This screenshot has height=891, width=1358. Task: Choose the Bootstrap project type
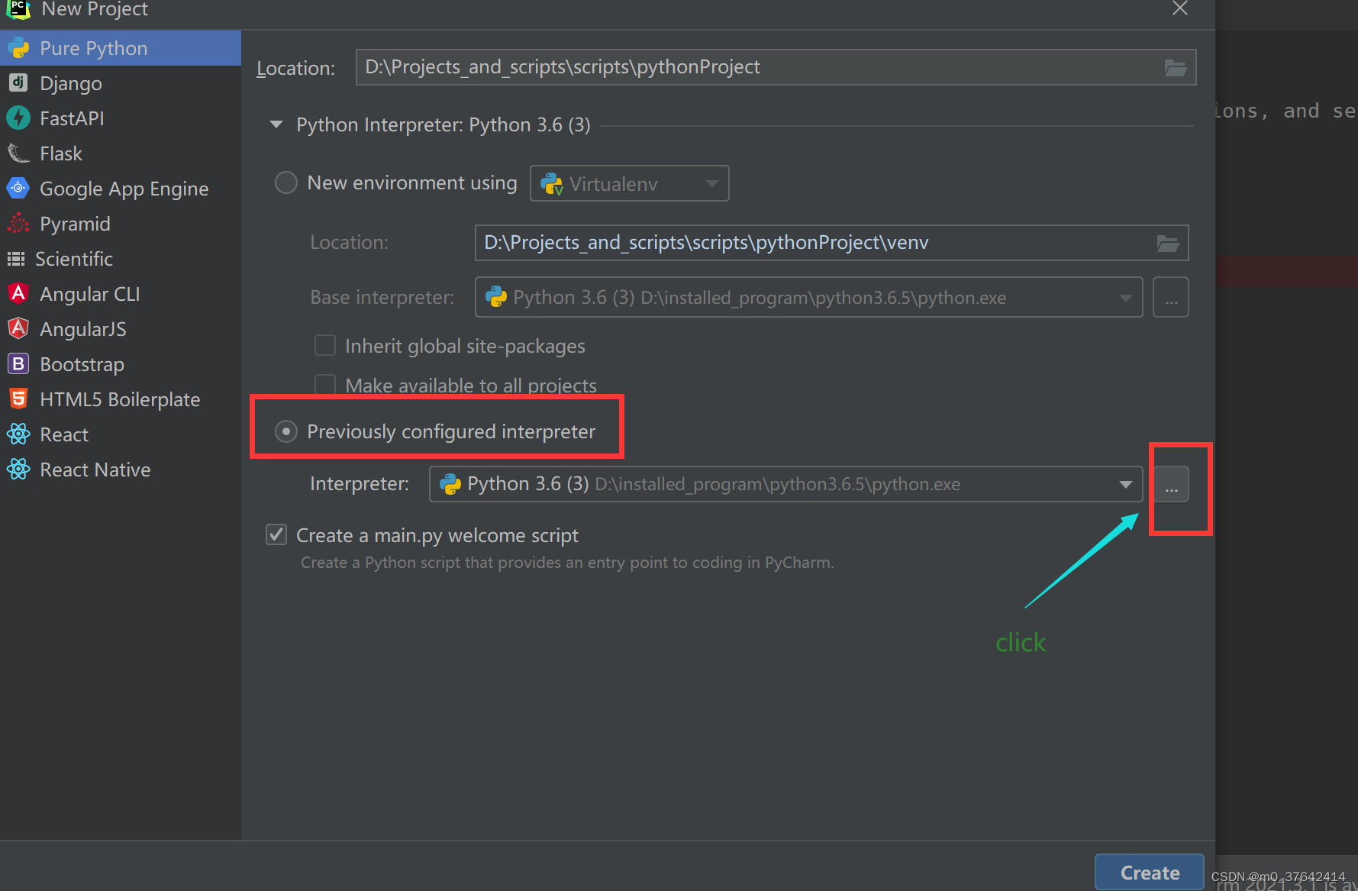coord(121,364)
